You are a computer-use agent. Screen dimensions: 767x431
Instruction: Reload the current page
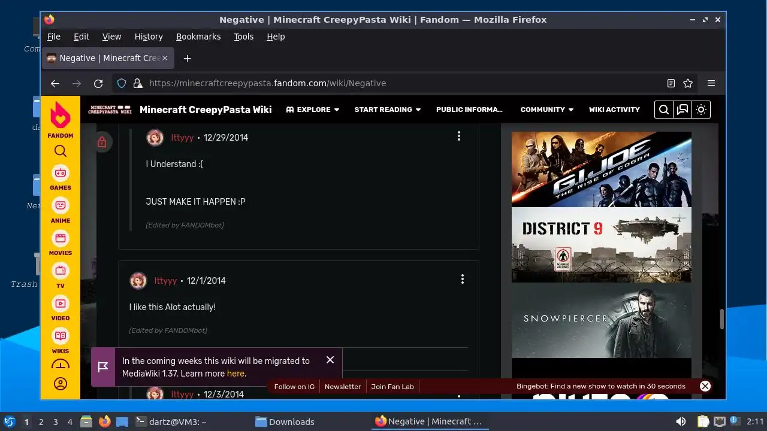pyautogui.click(x=98, y=83)
